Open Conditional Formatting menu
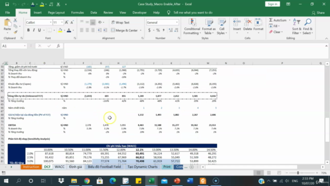330x186 pixels. click(x=192, y=26)
